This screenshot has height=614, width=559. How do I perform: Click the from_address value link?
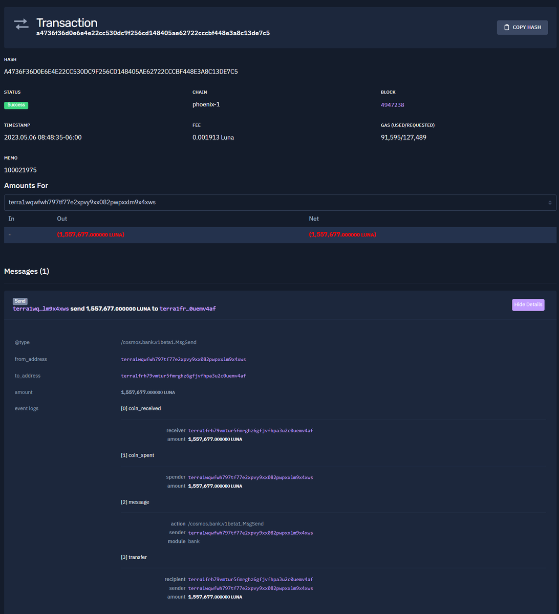tap(183, 359)
